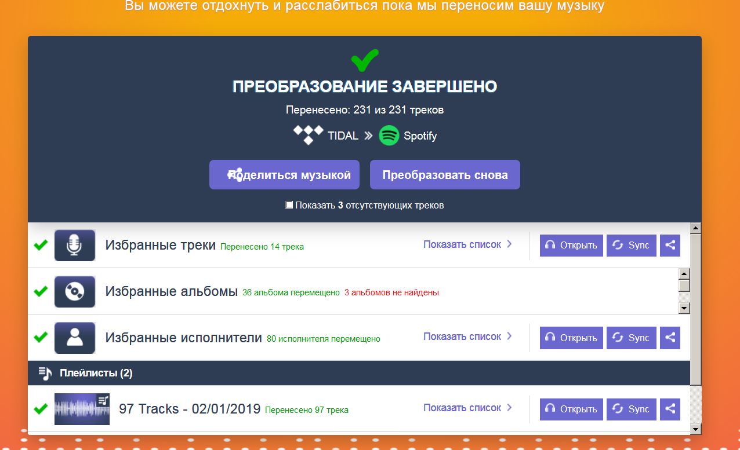
Task: Open Избранные треки with Открыть button
Action: tap(571, 245)
